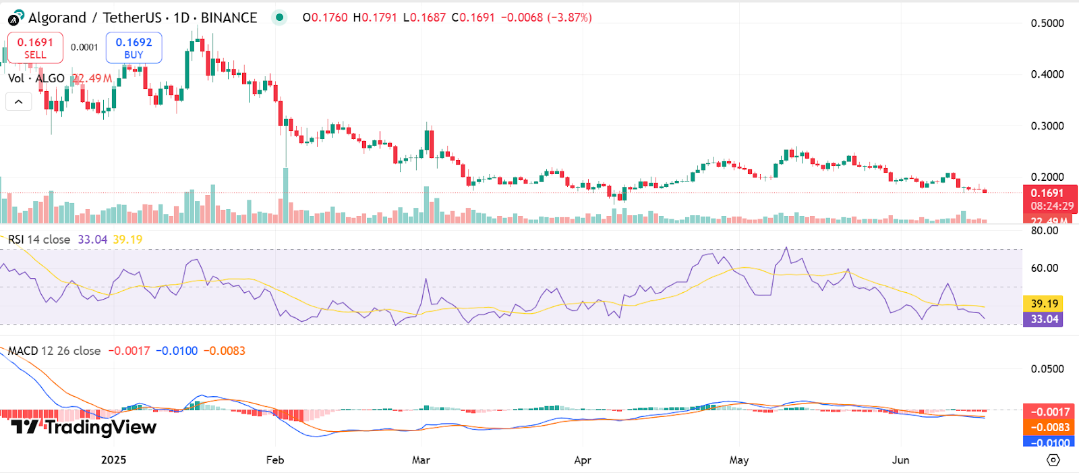Image resolution: width=1079 pixels, height=473 pixels.
Task: Select the MACD 12 26 close legend
Action: (x=54, y=351)
